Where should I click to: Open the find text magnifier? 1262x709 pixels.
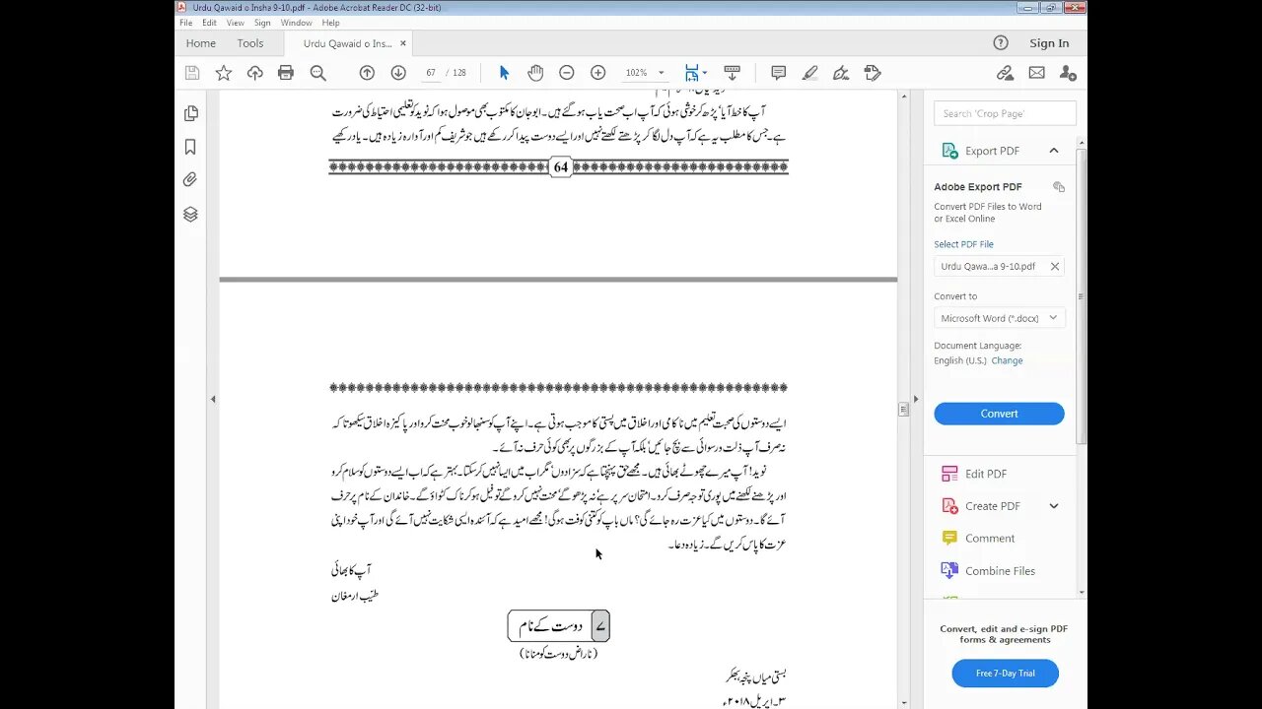click(317, 73)
